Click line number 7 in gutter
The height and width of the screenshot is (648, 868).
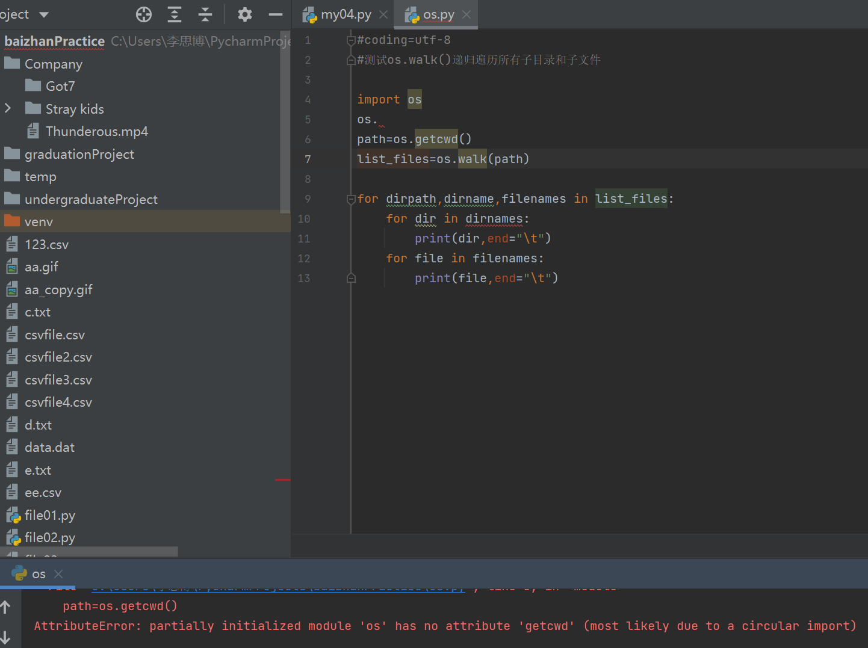(308, 159)
